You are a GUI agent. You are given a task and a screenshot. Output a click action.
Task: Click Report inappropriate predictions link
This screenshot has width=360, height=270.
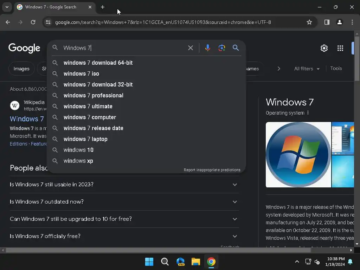pyautogui.click(x=212, y=170)
